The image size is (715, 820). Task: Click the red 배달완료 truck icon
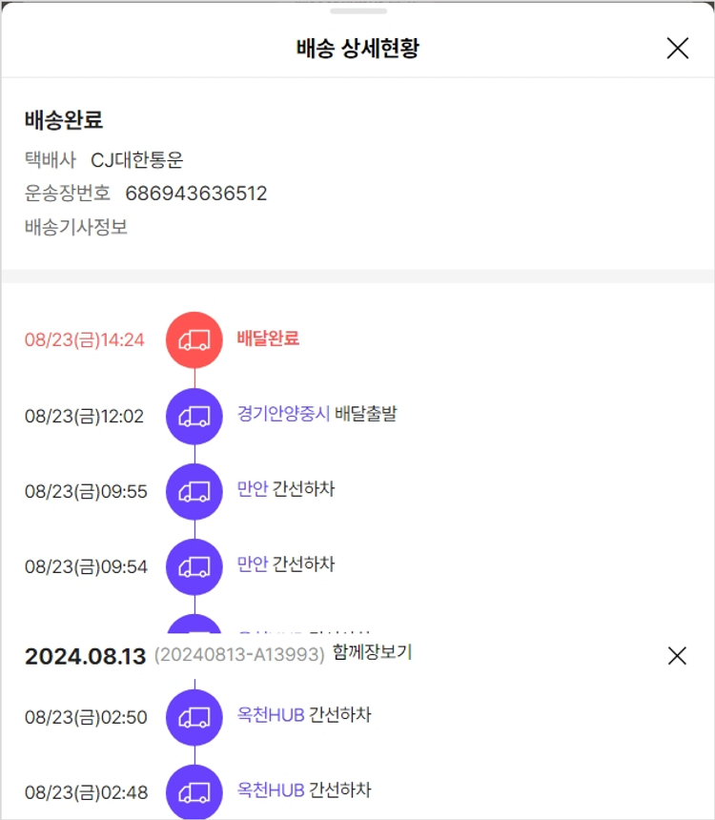(194, 339)
